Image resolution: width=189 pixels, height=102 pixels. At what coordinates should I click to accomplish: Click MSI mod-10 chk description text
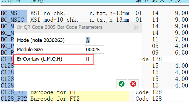[x=54, y=20]
